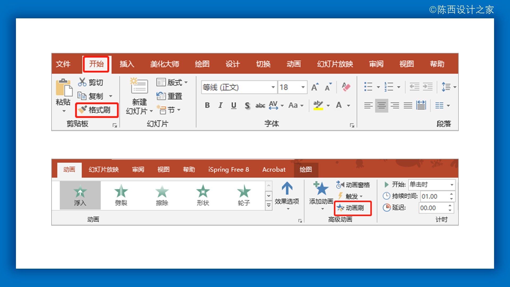This screenshot has width=510, height=287.
Task: Click the 复制 Copy button
Action: tap(91, 96)
